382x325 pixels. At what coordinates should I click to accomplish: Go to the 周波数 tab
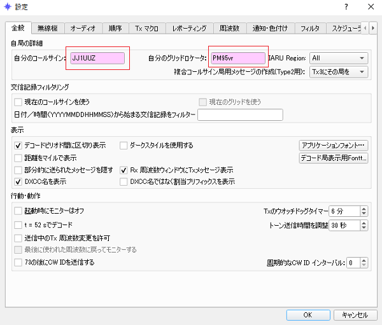[229, 28]
